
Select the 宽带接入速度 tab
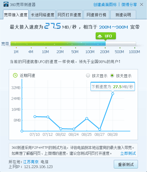click(x=16, y=14)
